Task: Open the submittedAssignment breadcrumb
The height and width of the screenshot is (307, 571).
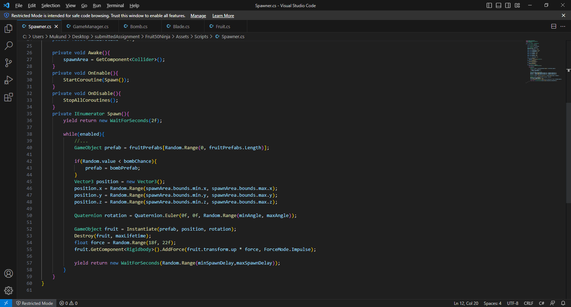Action: (x=117, y=36)
